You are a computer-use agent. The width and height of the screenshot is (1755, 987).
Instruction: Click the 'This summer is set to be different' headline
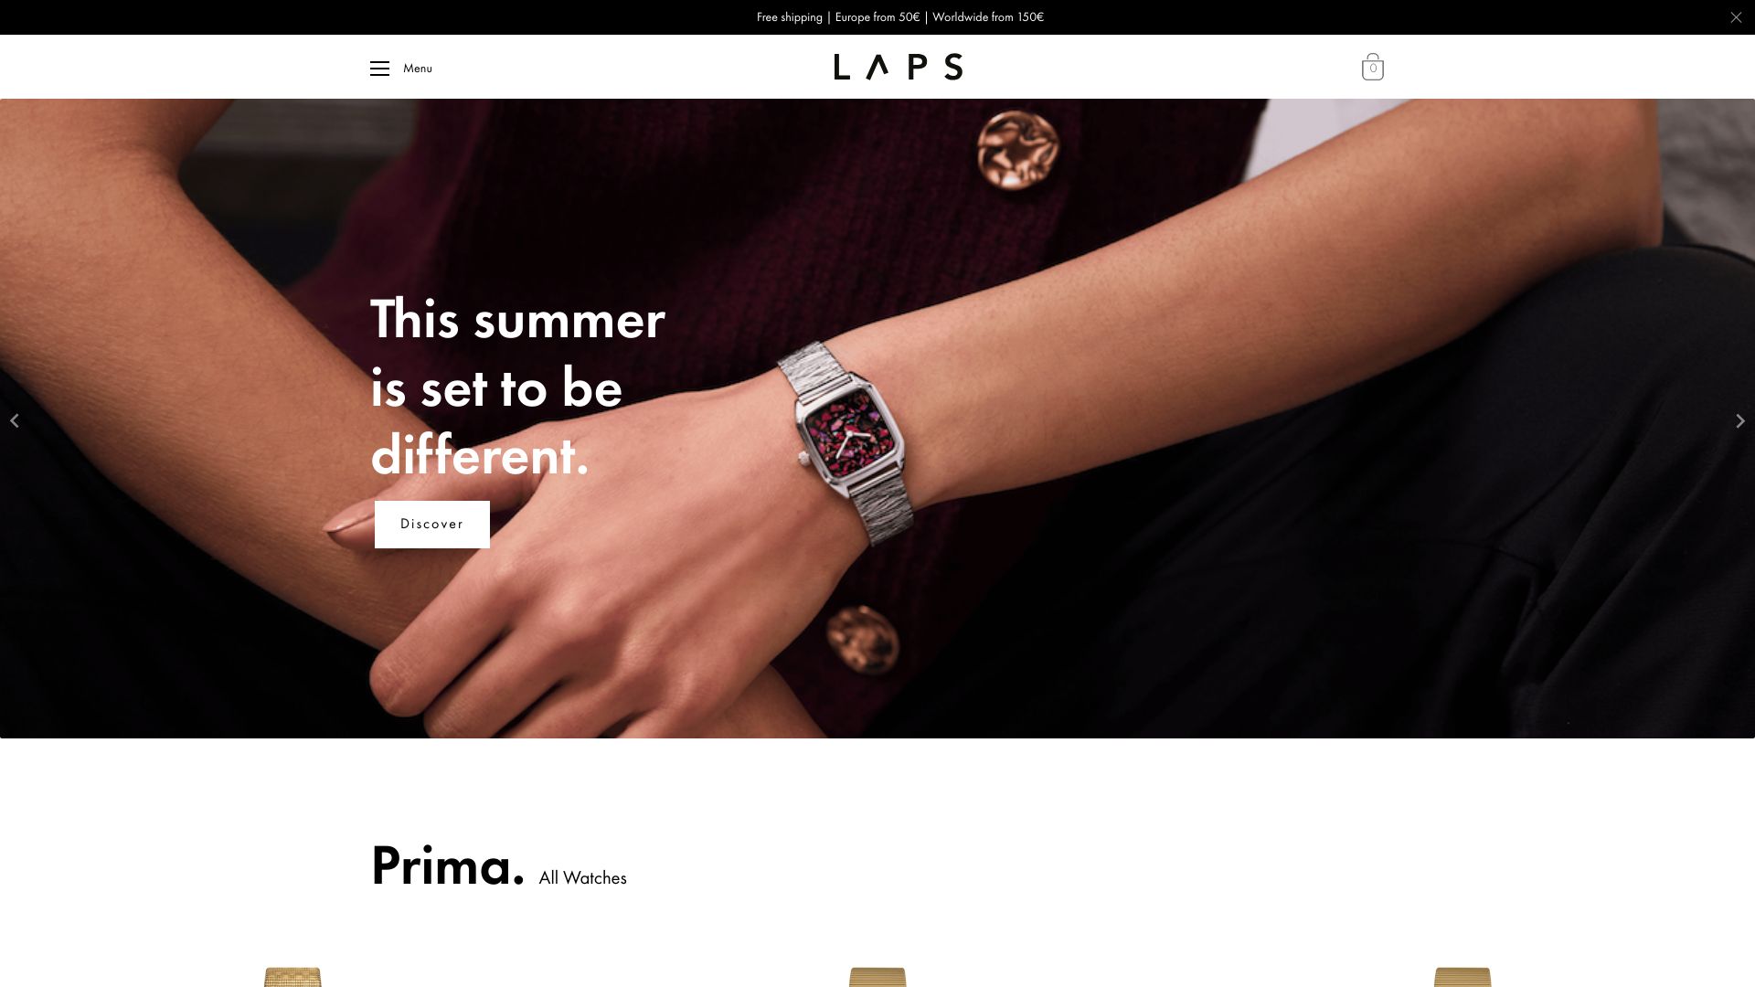pos(517,387)
